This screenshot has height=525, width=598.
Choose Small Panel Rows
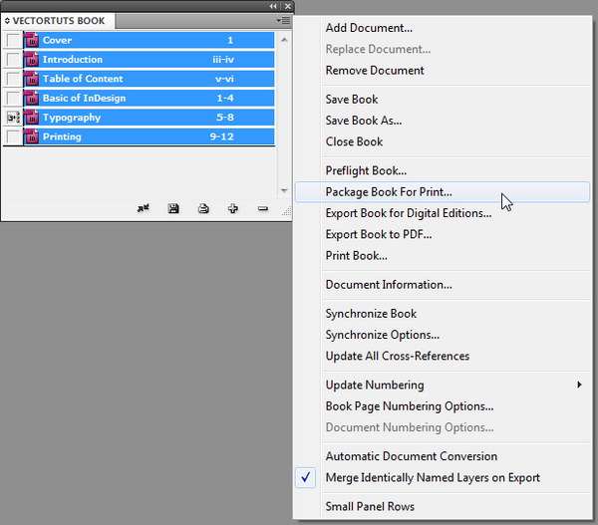370,506
